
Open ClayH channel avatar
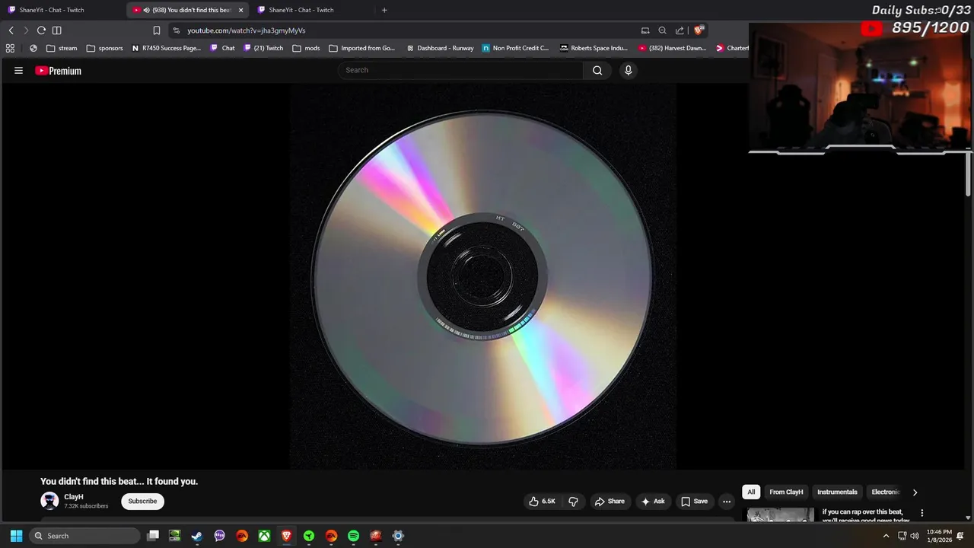[x=49, y=501]
